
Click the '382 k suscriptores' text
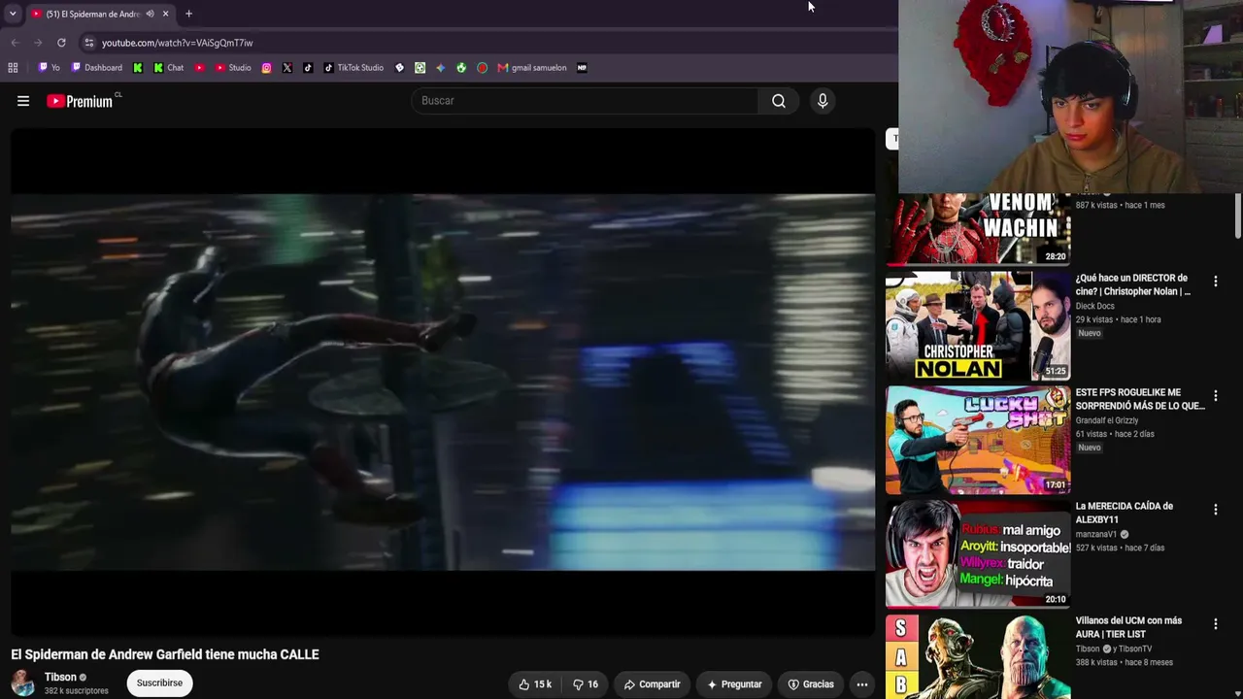pyautogui.click(x=77, y=691)
